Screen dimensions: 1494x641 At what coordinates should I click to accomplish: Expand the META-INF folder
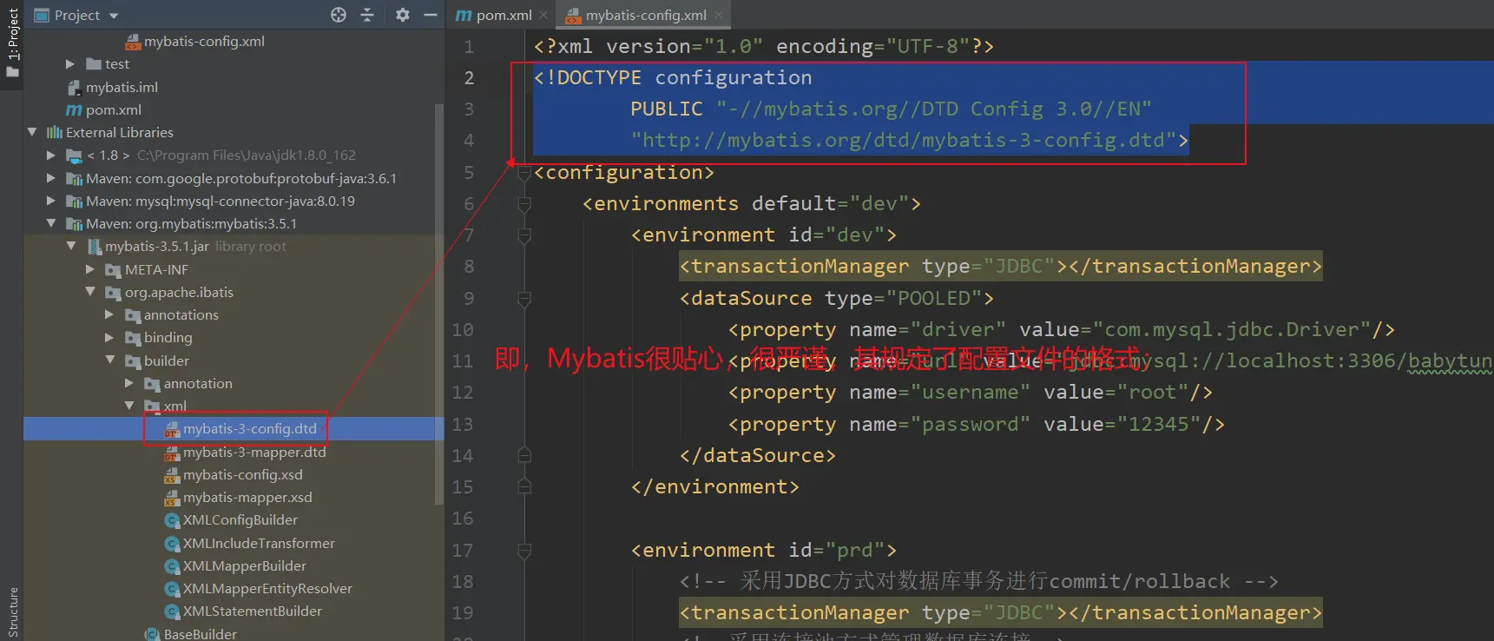pos(90,270)
